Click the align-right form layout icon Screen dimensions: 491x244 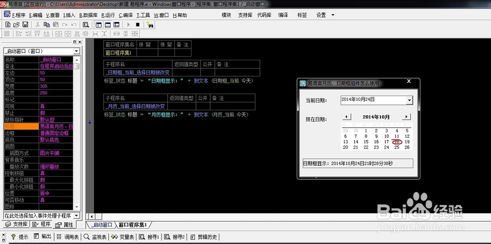tap(28, 33)
